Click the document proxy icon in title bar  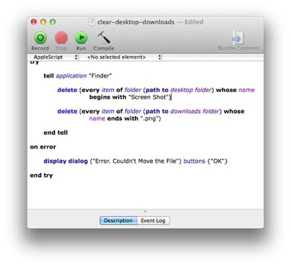click(92, 22)
